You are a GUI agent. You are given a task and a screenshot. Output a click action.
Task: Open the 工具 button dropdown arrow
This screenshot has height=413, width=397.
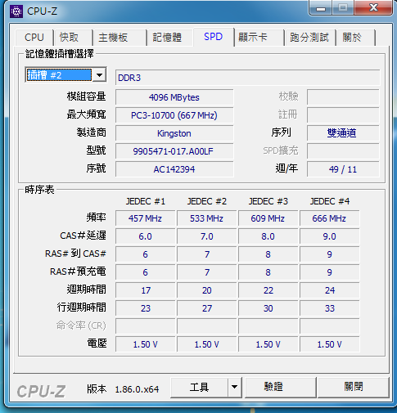[x=234, y=387]
